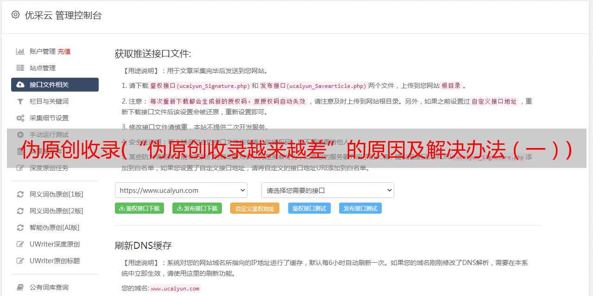Image resolution: width=593 pixels, height=296 pixels.
Task: Click the edit icon beside UWriter深度原创
Action: click(20, 244)
